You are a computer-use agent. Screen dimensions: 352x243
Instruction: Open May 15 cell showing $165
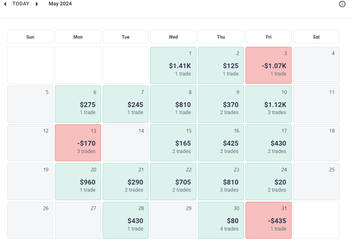click(173, 143)
